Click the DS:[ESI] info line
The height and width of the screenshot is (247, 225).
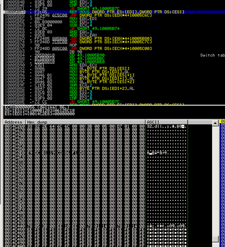pos(39,111)
